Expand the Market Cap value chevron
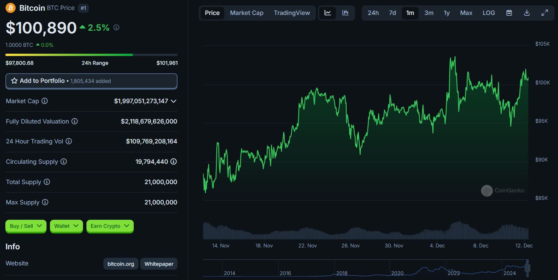 coord(174,101)
